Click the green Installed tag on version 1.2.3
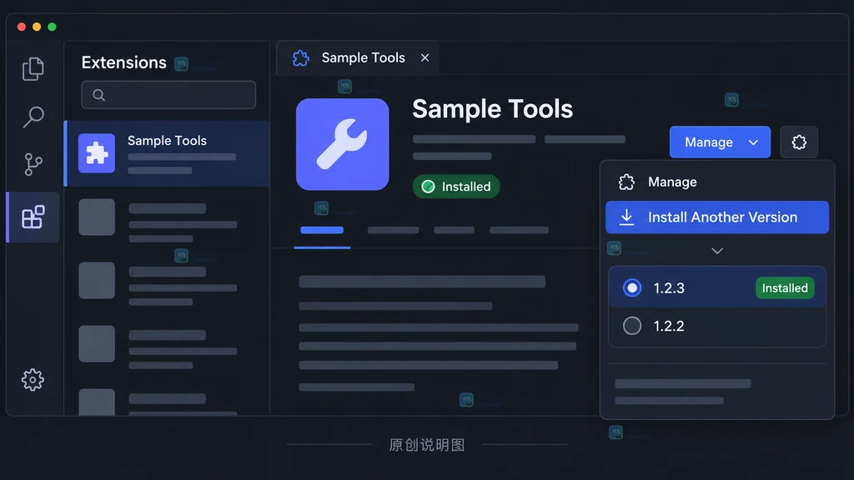The width and height of the screenshot is (854, 480). 785,287
